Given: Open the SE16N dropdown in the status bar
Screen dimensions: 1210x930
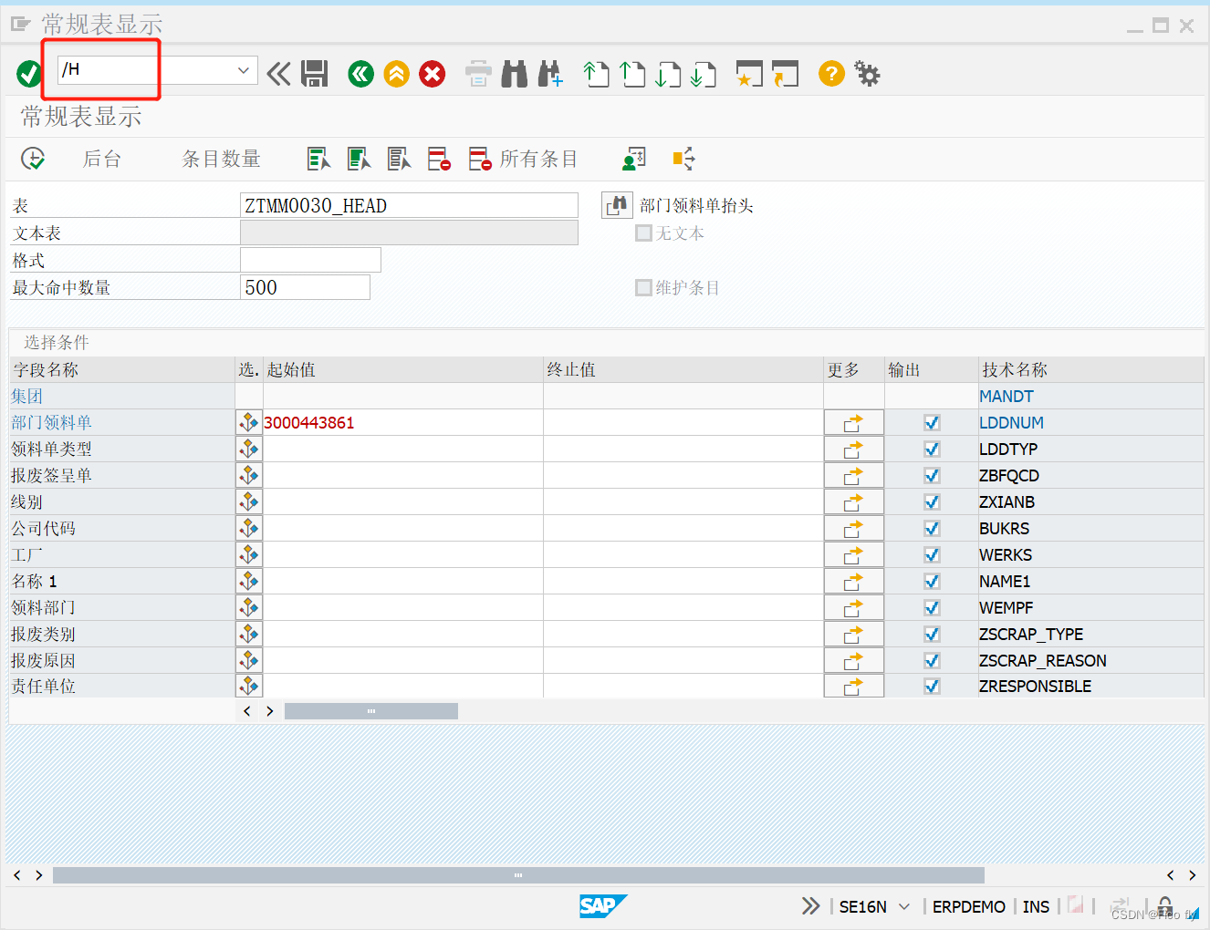Looking at the screenshot, I should coord(904,906).
